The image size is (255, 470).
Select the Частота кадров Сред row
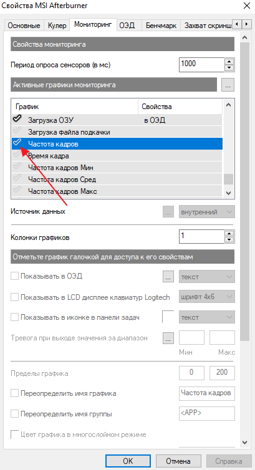click(x=117, y=180)
